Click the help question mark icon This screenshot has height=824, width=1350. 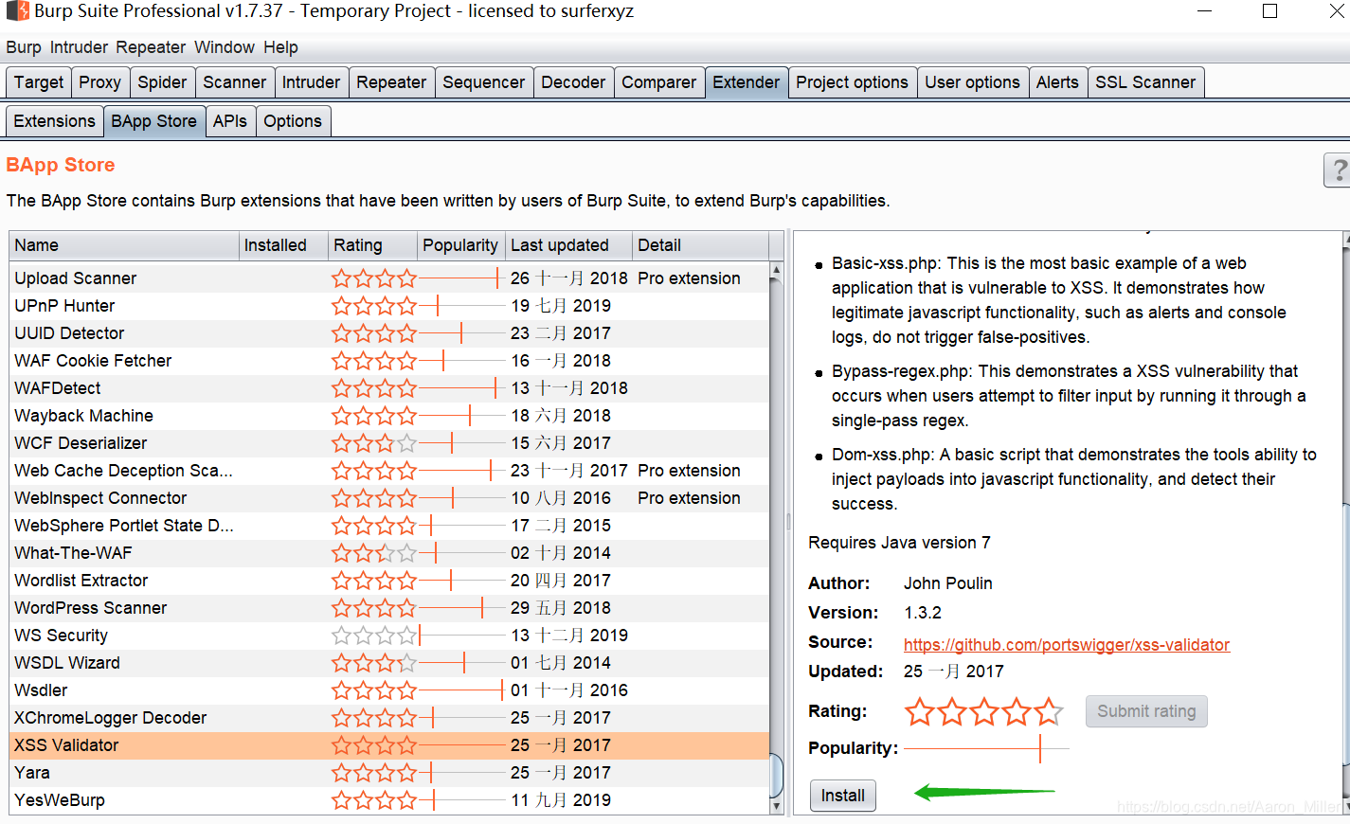(1337, 170)
